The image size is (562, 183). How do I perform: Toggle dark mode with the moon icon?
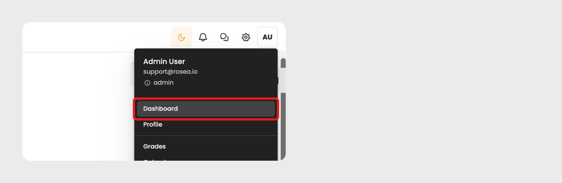181,37
